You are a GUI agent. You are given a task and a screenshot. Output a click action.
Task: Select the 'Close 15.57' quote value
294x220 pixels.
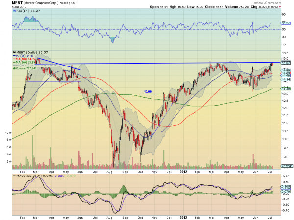click(214, 7)
